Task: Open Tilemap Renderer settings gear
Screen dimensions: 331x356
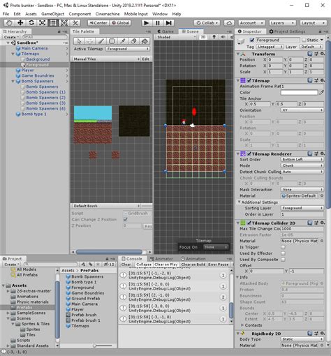Action: (x=323, y=154)
